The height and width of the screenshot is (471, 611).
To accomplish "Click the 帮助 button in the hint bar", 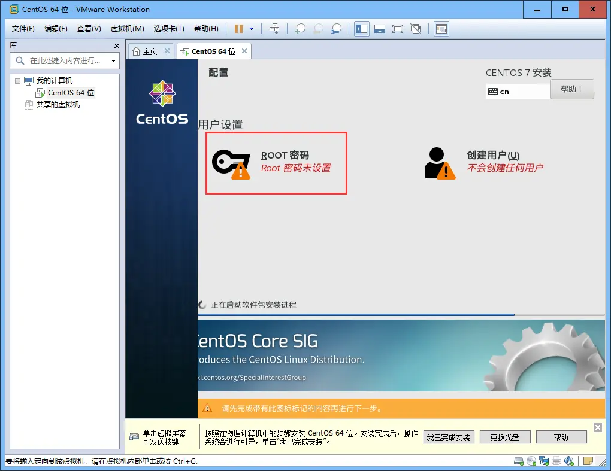I will (x=561, y=437).
